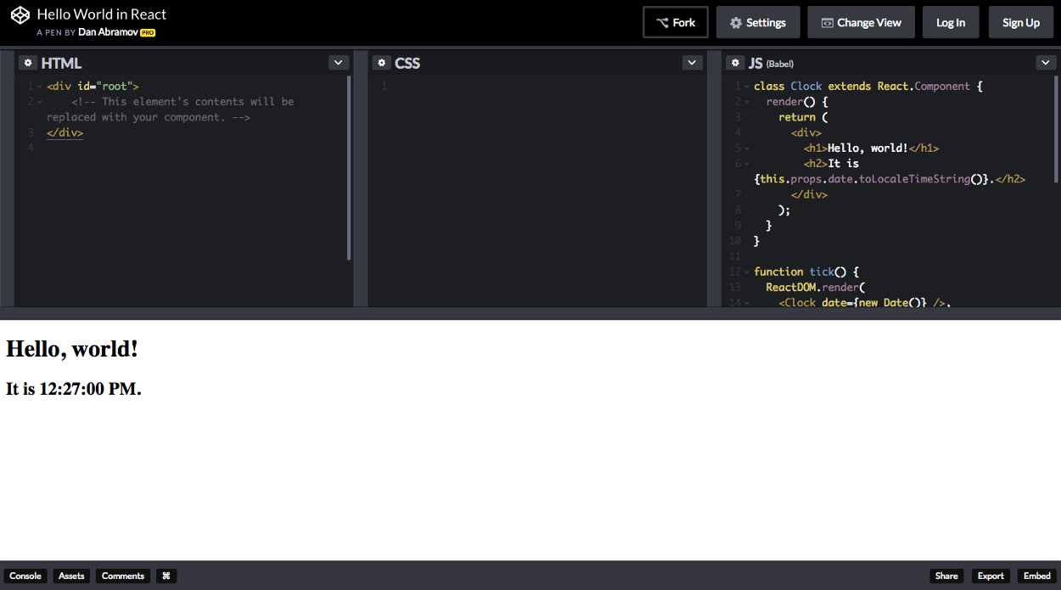
Task: Click the <div id="root"> code line
Action: pos(93,87)
